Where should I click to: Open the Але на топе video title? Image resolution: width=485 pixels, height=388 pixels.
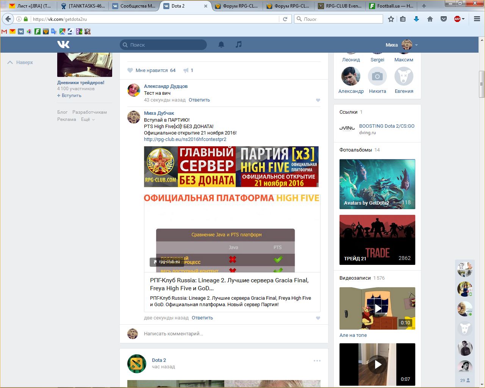[353, 335]
